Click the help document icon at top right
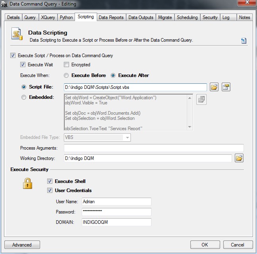Viewport: 257px width, 254px height. pyautogui.click(x=244, y=40)
